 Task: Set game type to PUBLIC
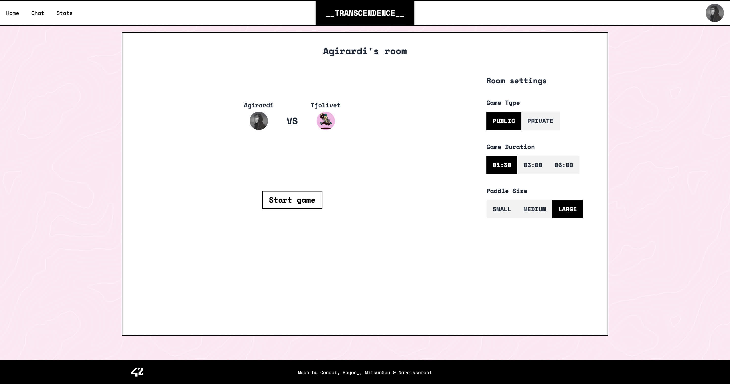pos(504,121)
